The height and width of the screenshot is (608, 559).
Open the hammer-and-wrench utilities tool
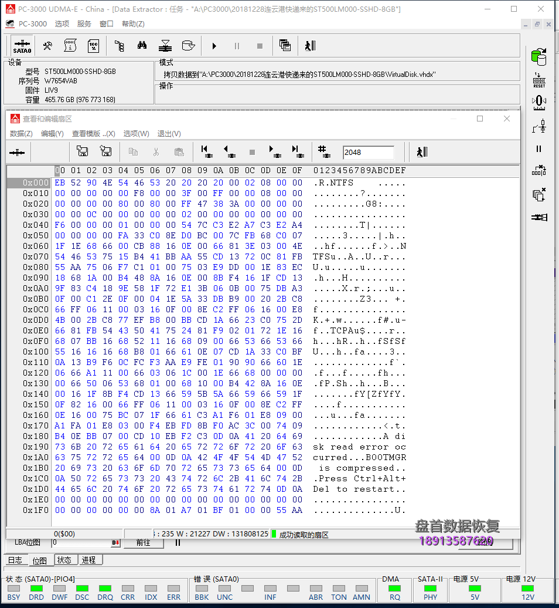click(x=47, y=46)
